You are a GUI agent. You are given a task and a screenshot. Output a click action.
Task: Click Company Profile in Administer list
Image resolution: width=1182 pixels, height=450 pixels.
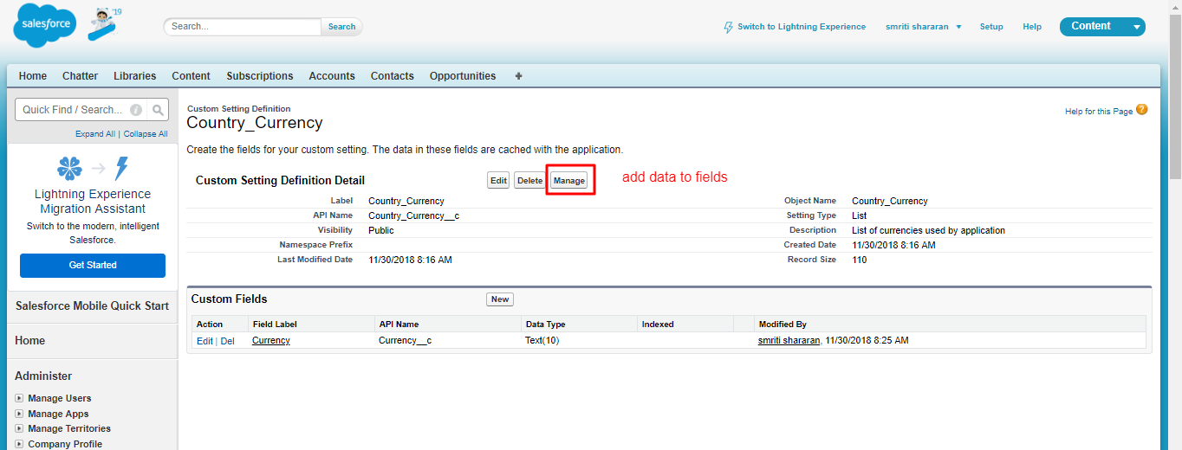pos(65,444)
